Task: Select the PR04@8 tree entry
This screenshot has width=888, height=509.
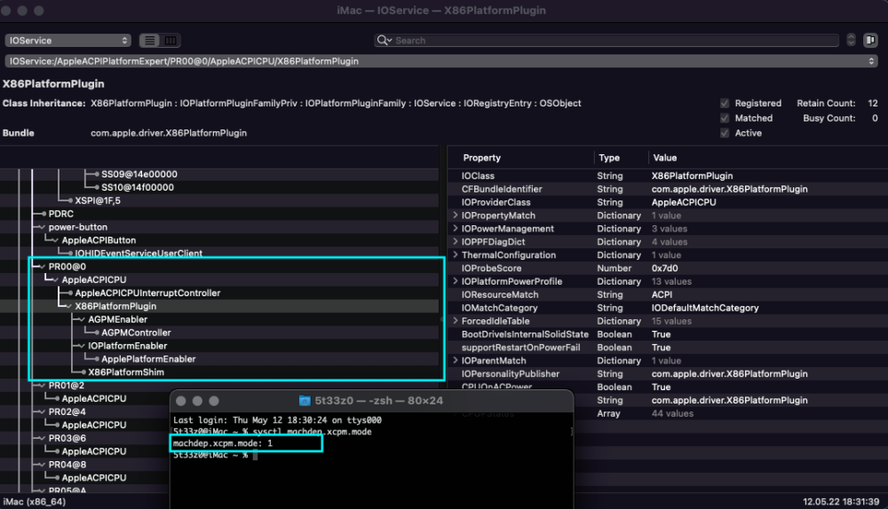Action: (67, 465)
